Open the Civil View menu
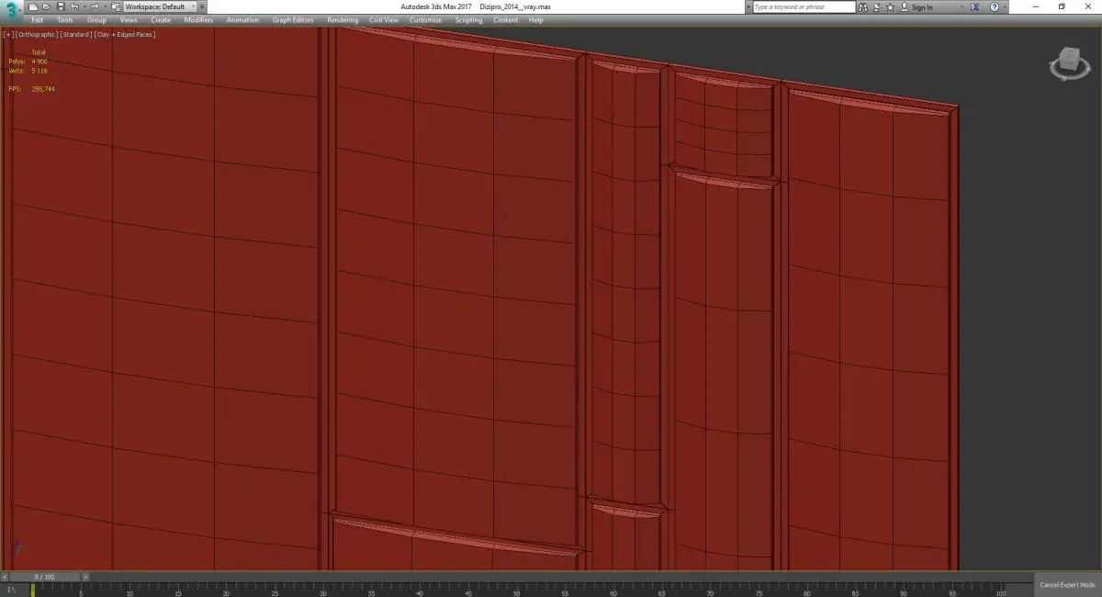The width and height of the screenshot is (1102, 597). click(x=384, y=20)
